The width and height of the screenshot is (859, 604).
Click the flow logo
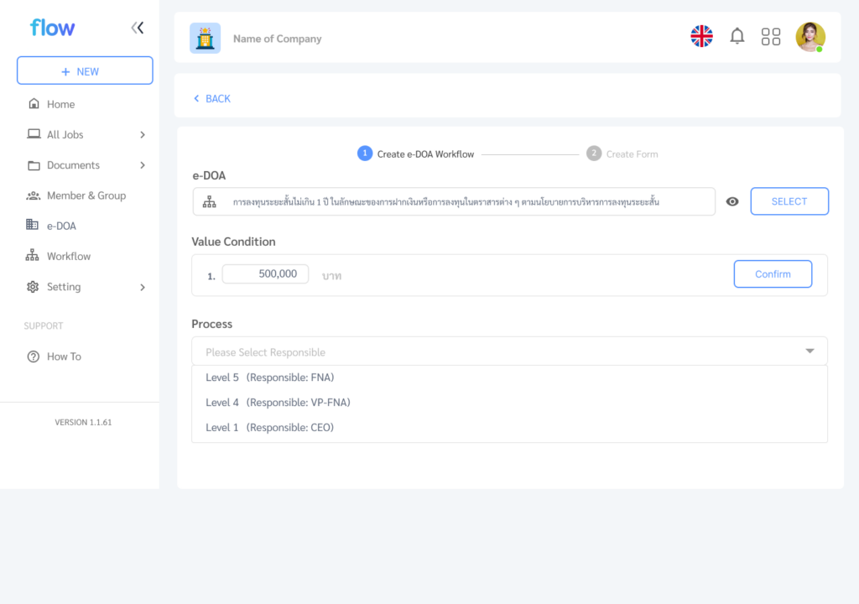tap(53, 28)
